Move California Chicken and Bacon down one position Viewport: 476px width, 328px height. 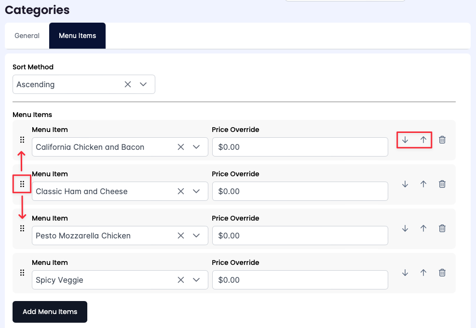point(405,139)
